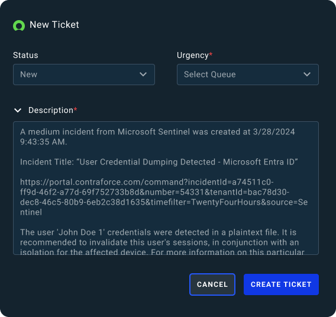Click the Status field label
The width and height of the screenshot is (336, 317).
click(x=25, y=55)
